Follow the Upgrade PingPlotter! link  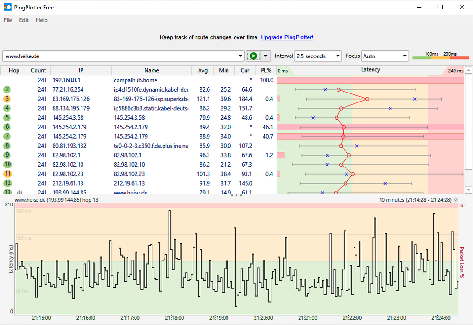[x=287, y=37]
